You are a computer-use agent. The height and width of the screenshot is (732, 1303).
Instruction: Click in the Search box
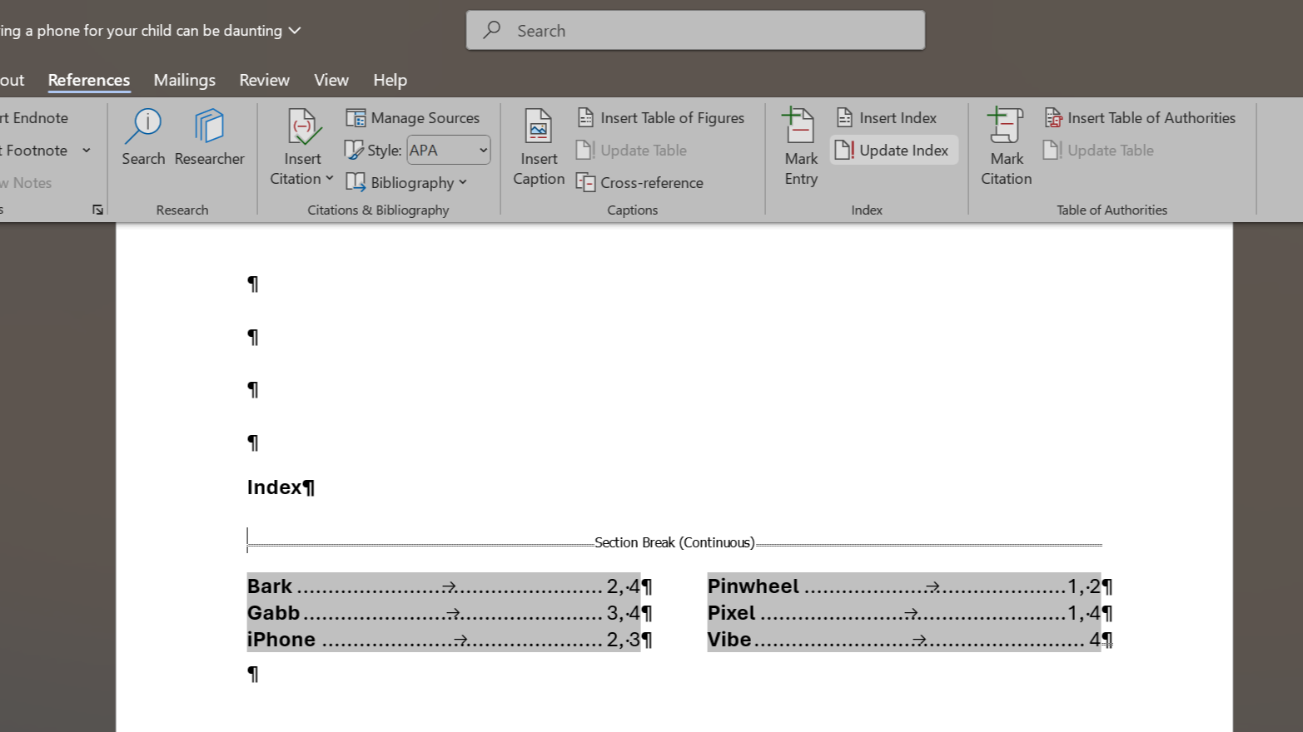click(695, 31)
